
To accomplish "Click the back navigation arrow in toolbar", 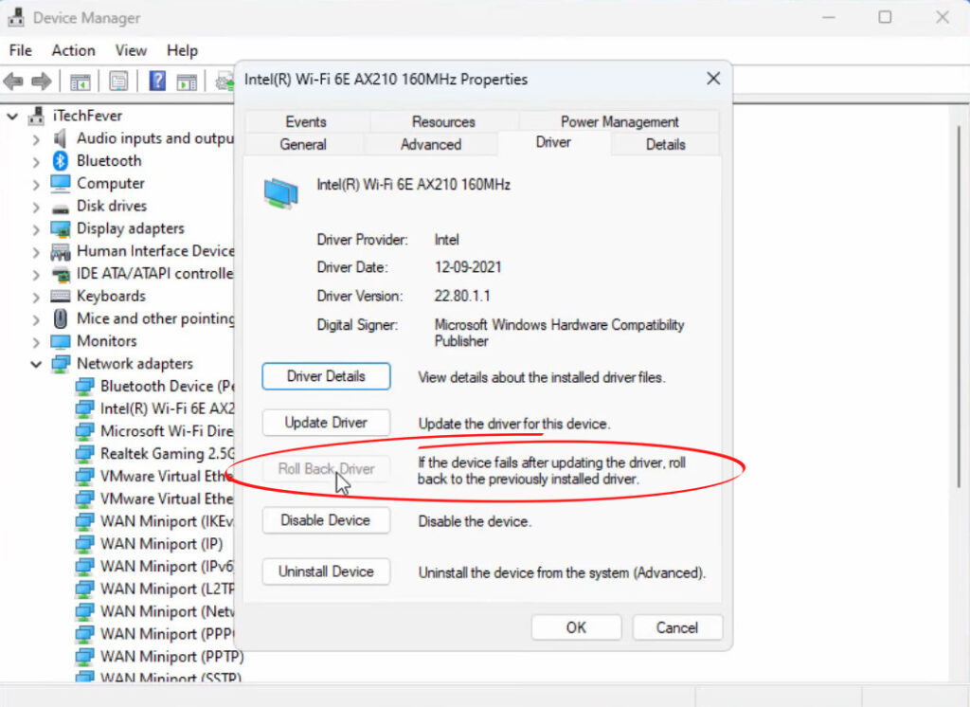I will [13, 81].
